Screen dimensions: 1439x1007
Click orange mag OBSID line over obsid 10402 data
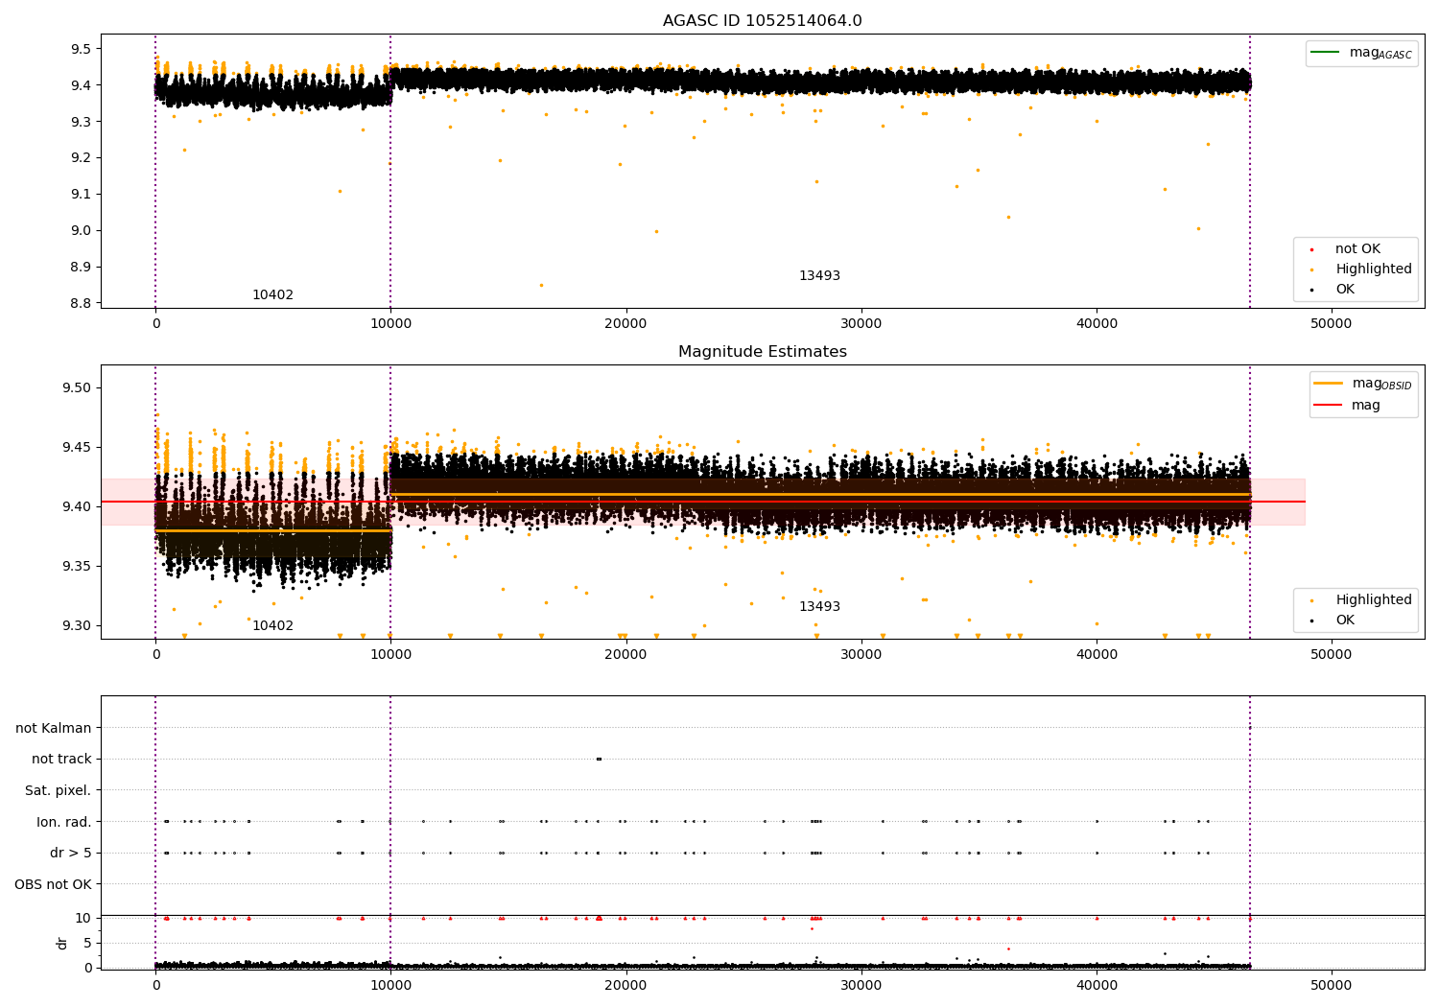tap(273, 530)
